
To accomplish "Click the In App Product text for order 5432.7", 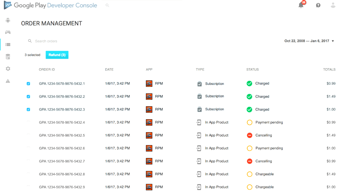I will pos(217,161).
